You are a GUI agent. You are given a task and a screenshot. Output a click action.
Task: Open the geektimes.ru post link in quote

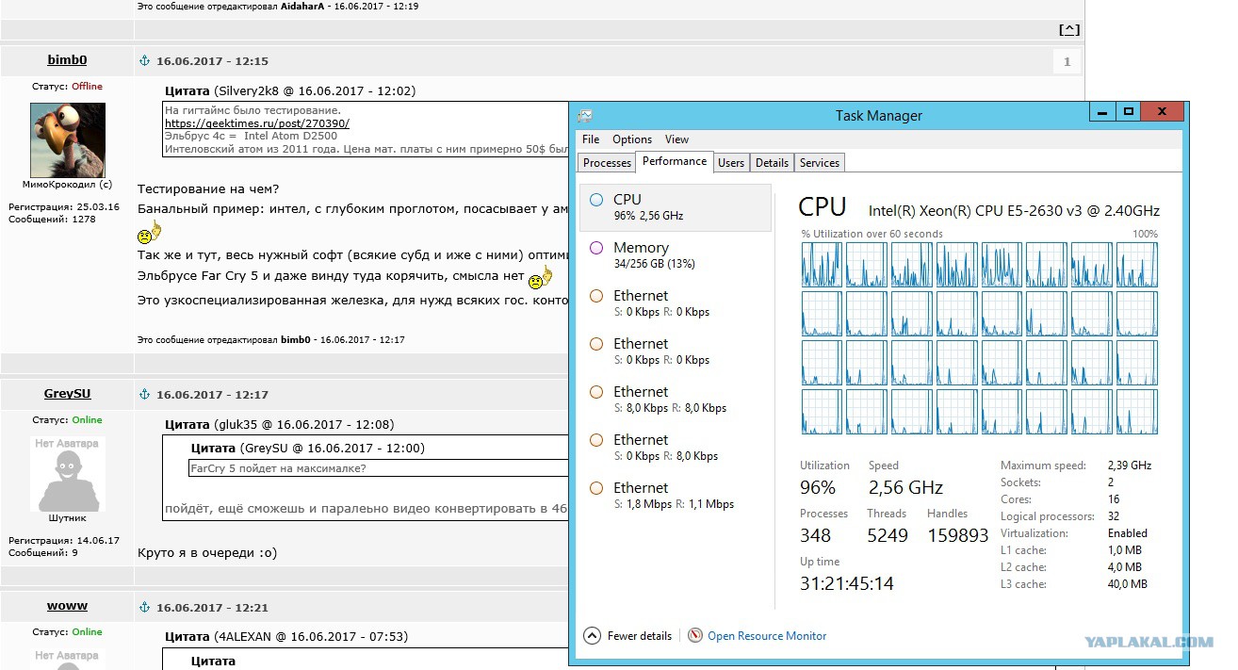tap(257, 123)
